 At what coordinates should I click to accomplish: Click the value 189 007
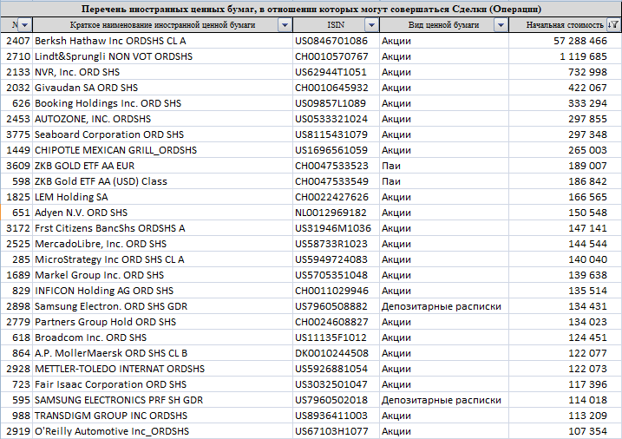pos(587,166)
